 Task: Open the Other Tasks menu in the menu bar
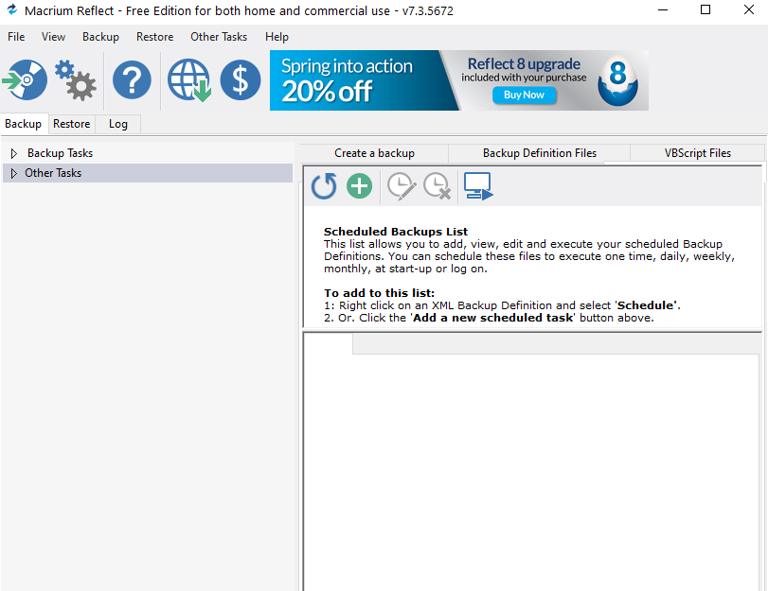(219, 37)
